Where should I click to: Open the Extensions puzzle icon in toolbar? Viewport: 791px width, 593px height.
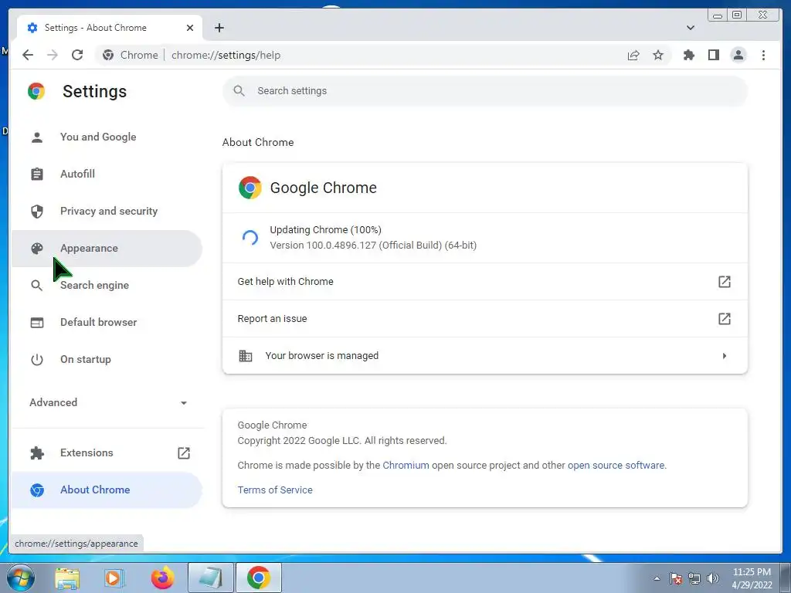point(688,55)
